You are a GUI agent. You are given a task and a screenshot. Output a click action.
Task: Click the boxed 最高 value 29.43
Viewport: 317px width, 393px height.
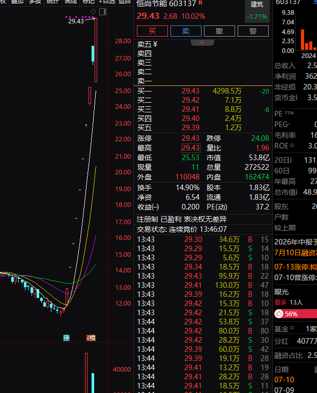pos(191,148)
